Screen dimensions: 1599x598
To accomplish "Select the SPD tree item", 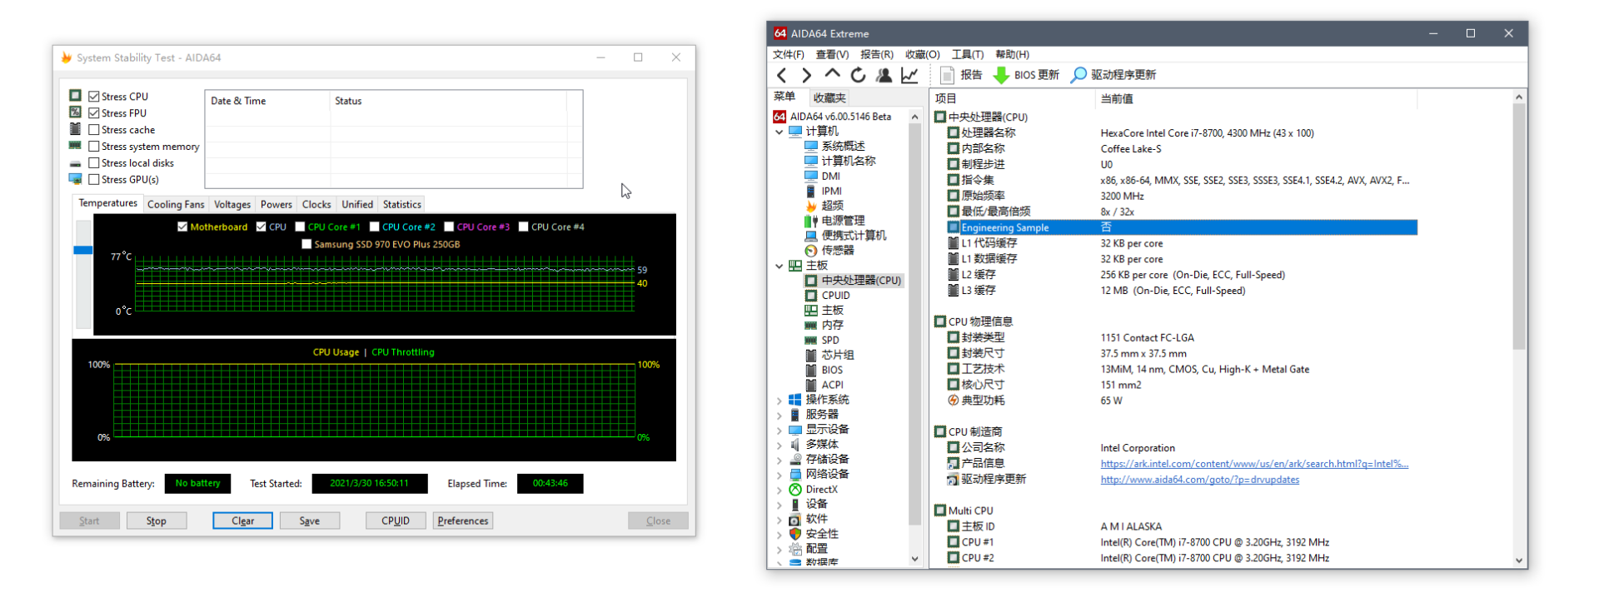I will coord(821,340).
